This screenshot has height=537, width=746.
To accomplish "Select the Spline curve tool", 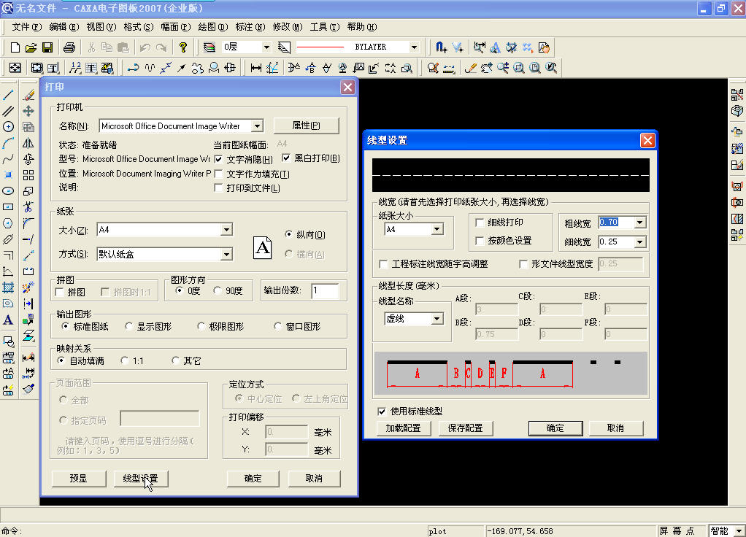I will pyautogui.click(x=8, y=159).
